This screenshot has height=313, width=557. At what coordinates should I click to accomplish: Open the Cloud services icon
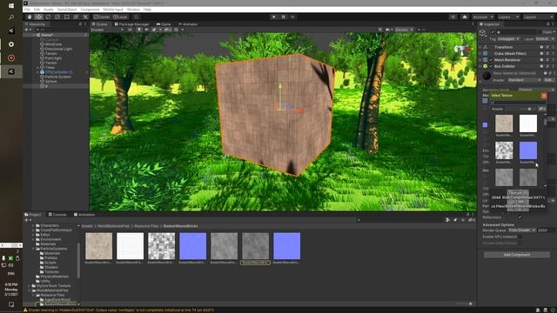coord(465,17)
